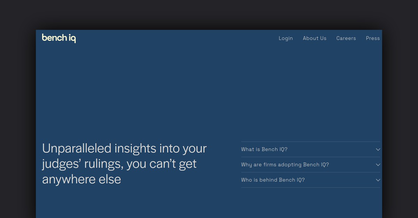The width and height of the screenshot is (418, 218).
Task: Open the Login page
Action: point(286,38)
